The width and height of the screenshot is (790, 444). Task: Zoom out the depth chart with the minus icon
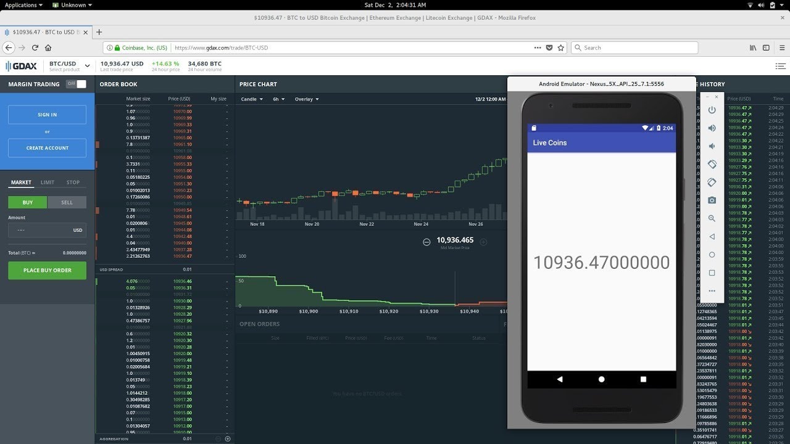[426, 242]
